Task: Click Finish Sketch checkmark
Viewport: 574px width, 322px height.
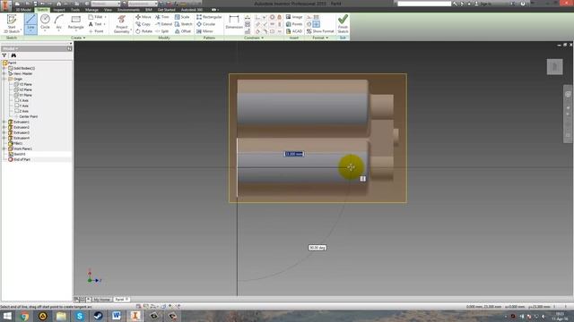Action: pyautogui.click(x=343, y=23)
